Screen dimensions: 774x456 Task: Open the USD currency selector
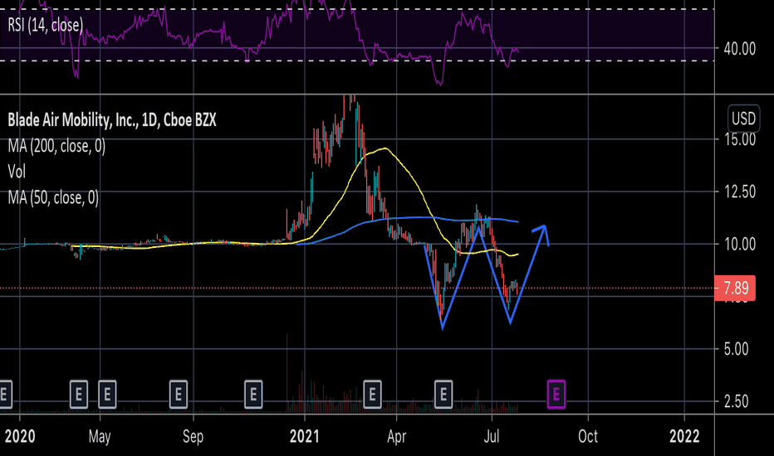(743, 119)
